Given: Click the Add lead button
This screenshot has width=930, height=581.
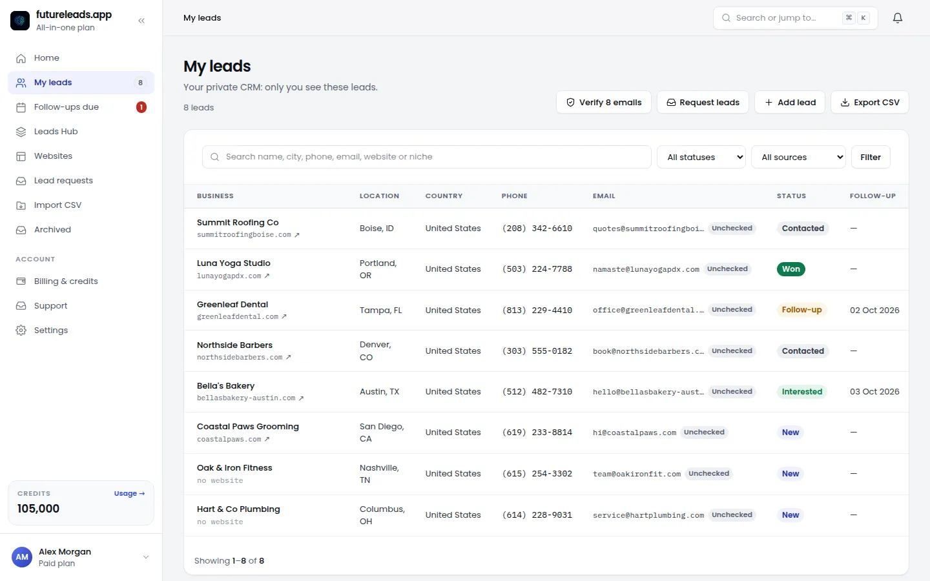Looking at the screenshot, I should click(790, 102).
